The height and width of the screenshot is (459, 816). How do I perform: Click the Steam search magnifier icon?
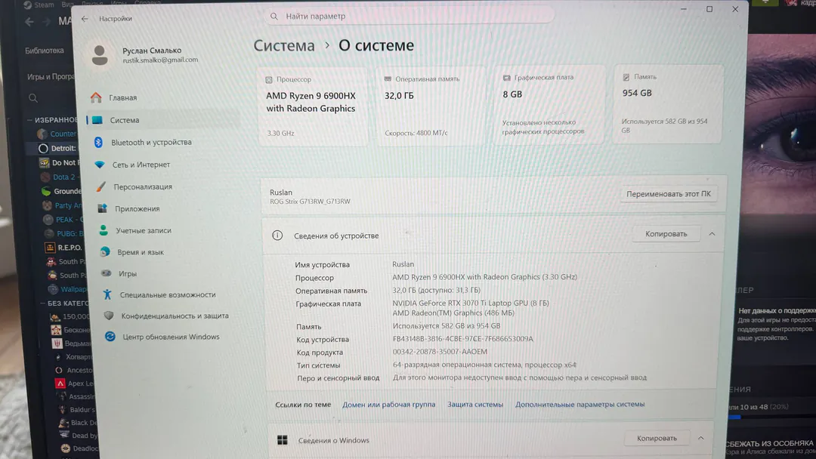[33, 97]
